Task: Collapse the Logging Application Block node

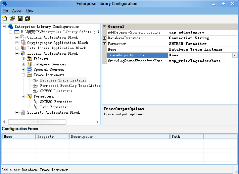Action: click(x=17, y=53)
